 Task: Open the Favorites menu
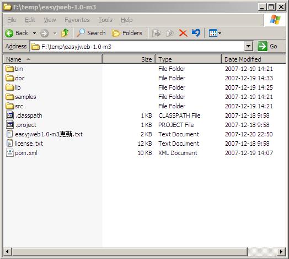click(77, 20)
